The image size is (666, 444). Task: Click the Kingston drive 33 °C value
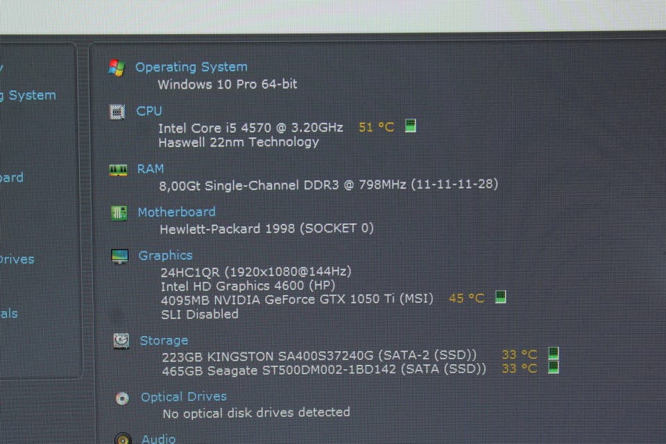pyautogui.click(x=520, y=355)
